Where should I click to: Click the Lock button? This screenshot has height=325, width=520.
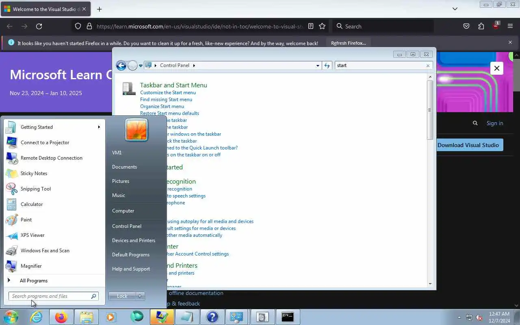coord(122,296)
